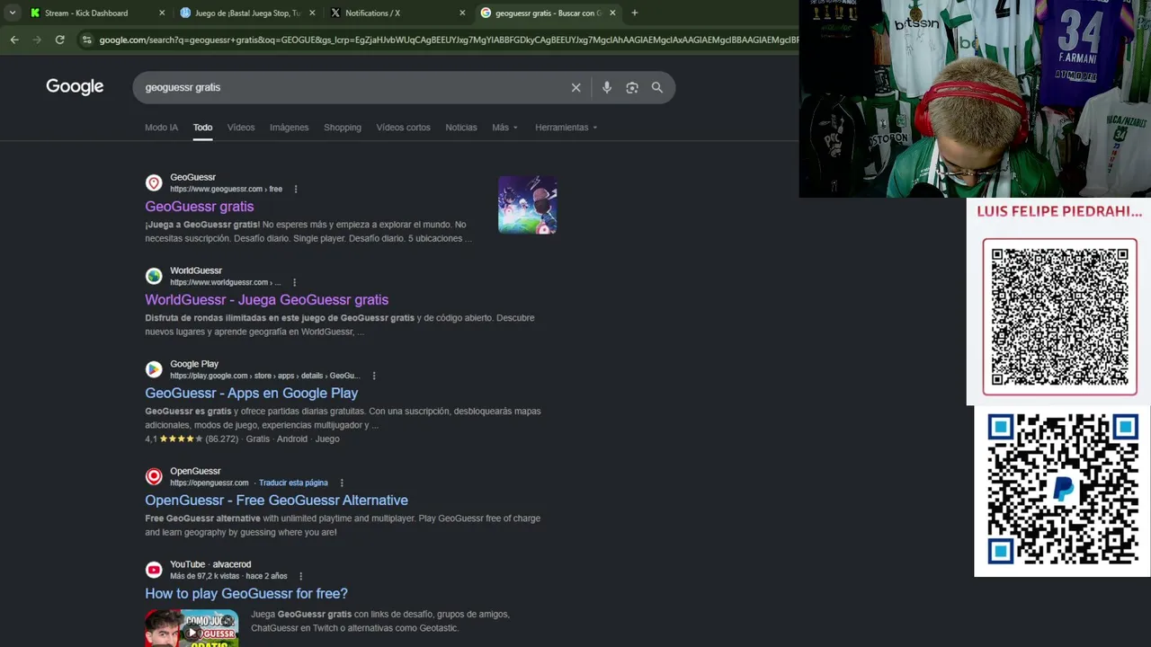Filter results by Imágenes
Screen dimensions: 1151x647
click(289, 128)
